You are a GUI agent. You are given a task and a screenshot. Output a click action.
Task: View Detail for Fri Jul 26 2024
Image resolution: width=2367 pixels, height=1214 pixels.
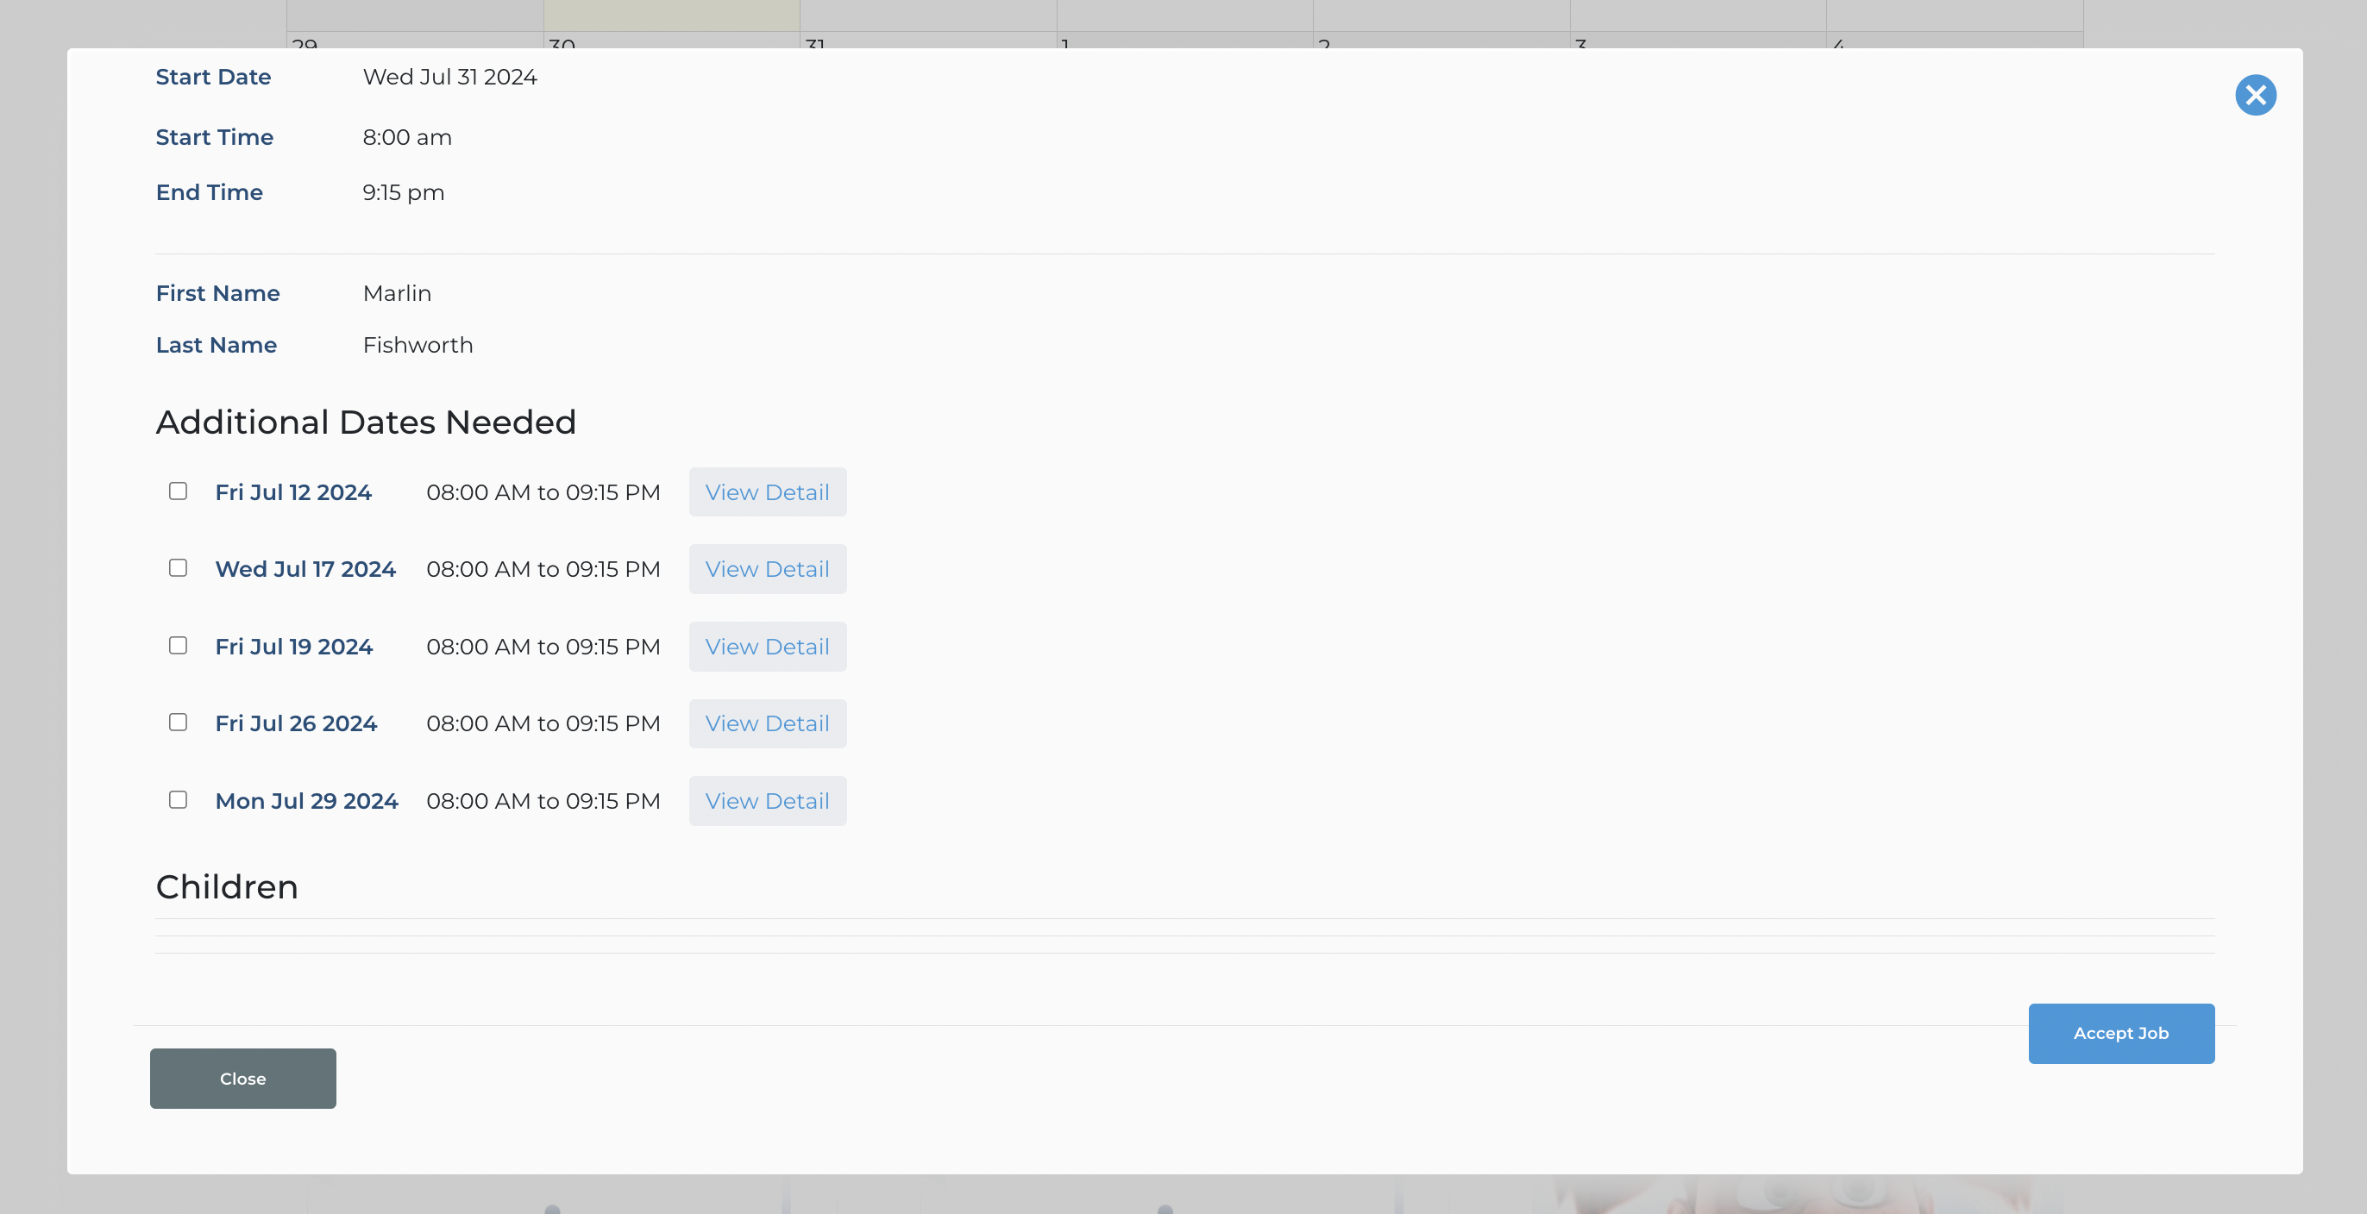tap(767, 723)
